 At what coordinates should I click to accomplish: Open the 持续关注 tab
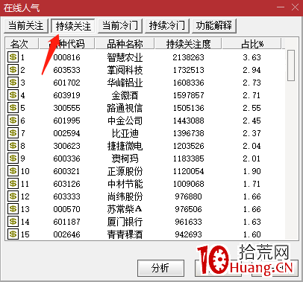[73, 26]
